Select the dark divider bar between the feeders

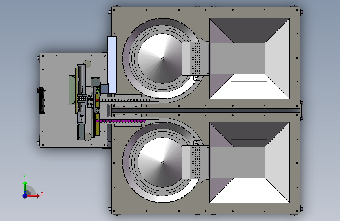point(205,110)
